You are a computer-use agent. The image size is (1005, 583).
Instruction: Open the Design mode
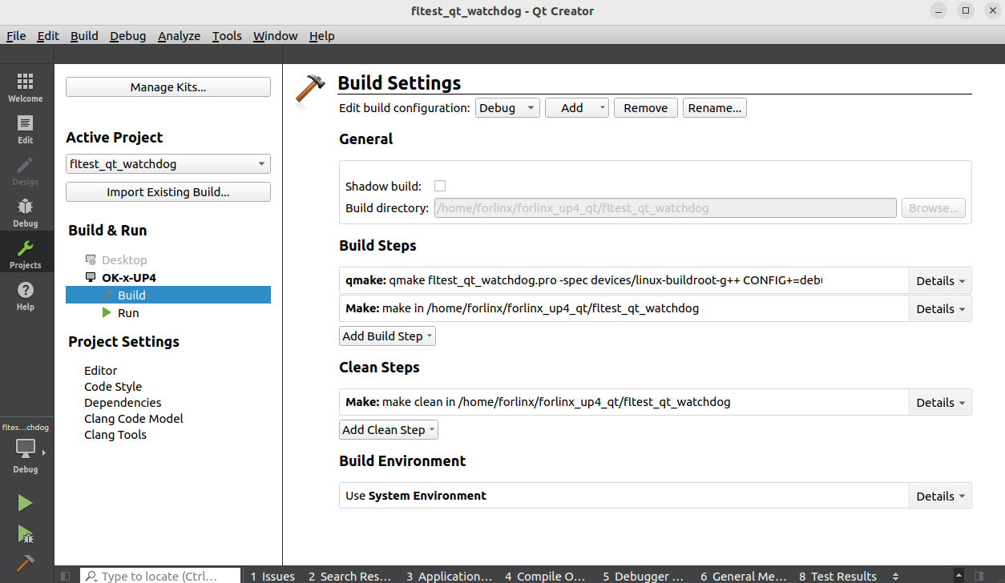[x=26, y=171]
